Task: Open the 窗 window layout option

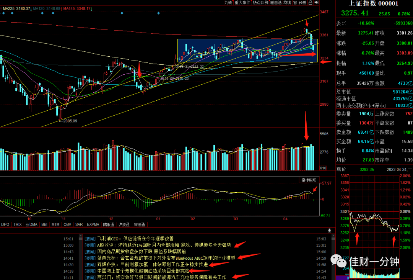Action: coord(295,3)
